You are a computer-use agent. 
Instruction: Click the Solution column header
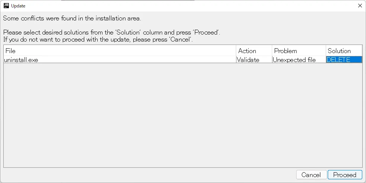[x=344, y=51]
